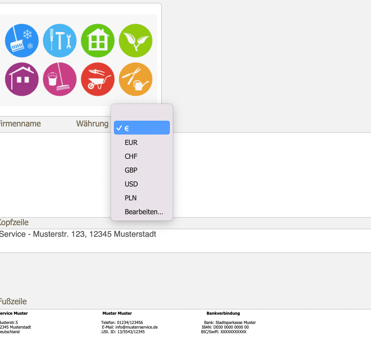Click the Bankverbindung footer text block
This screenshot has height=343, width=371.
(229, 323)
